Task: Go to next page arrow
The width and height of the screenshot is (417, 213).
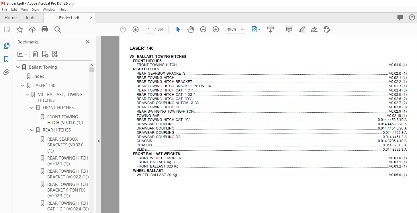Action: (136, 29)
